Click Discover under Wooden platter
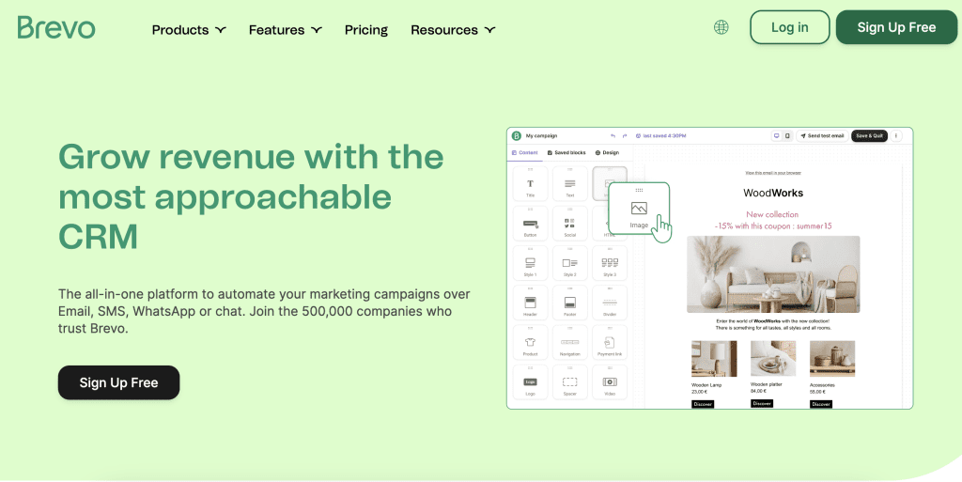 (761, 403)
